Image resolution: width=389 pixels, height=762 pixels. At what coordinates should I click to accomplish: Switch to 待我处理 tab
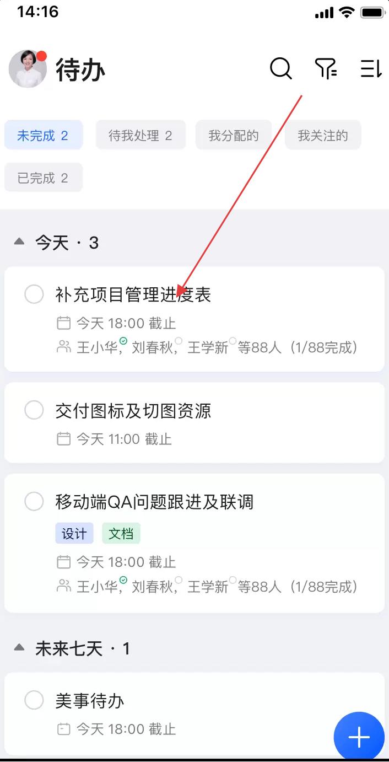point(141,136)
